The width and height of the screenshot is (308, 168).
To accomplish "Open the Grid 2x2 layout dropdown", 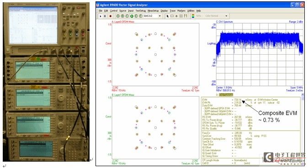I will (x=153, y=16).
